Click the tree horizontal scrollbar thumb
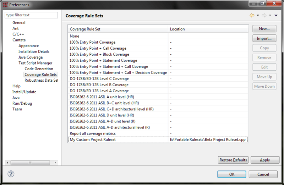This screenshot has height=185, width=284. (30, 163)
